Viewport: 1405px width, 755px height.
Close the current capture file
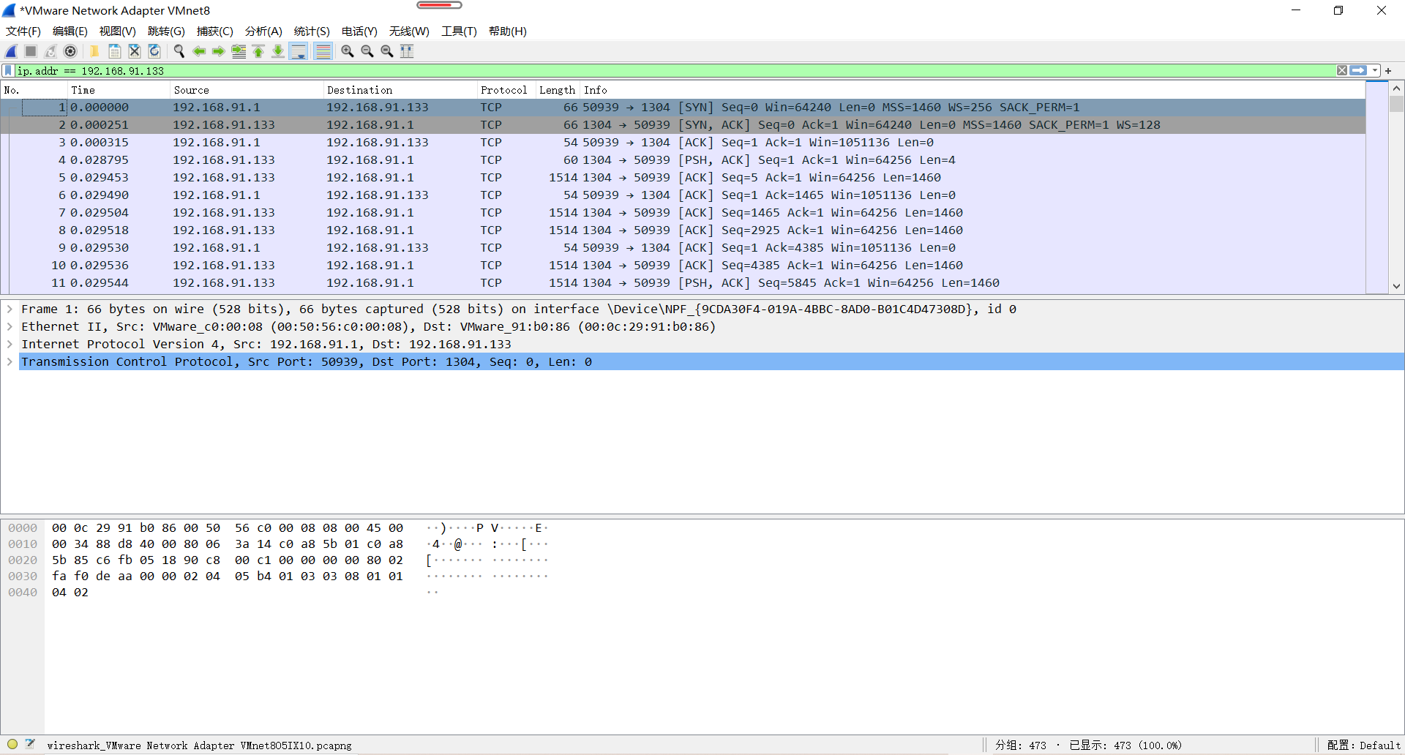pyautogui.click(x=135, y=51)
